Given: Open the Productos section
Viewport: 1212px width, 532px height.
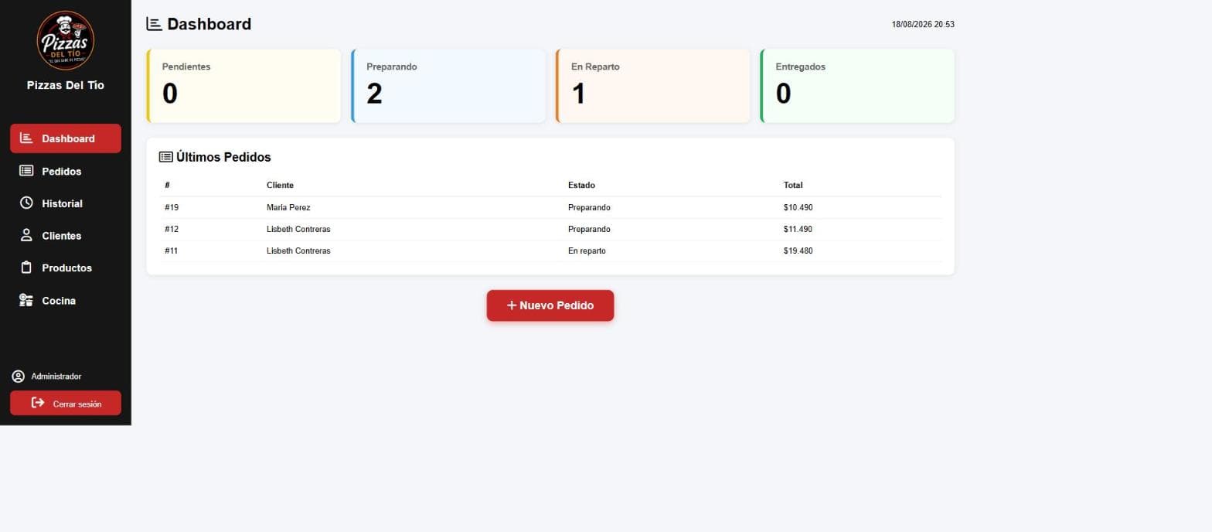Looking at the screenshot, I should click(66, 268).
